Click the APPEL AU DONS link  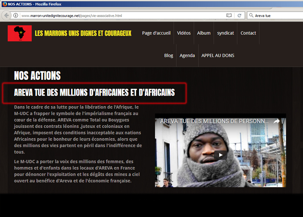(x=218, y=55)
